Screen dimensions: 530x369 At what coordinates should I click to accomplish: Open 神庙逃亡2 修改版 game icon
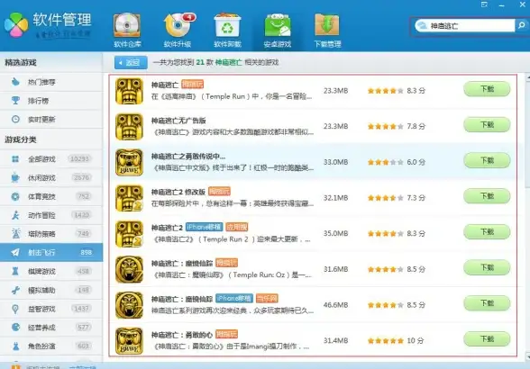click(x=129, y=198)
